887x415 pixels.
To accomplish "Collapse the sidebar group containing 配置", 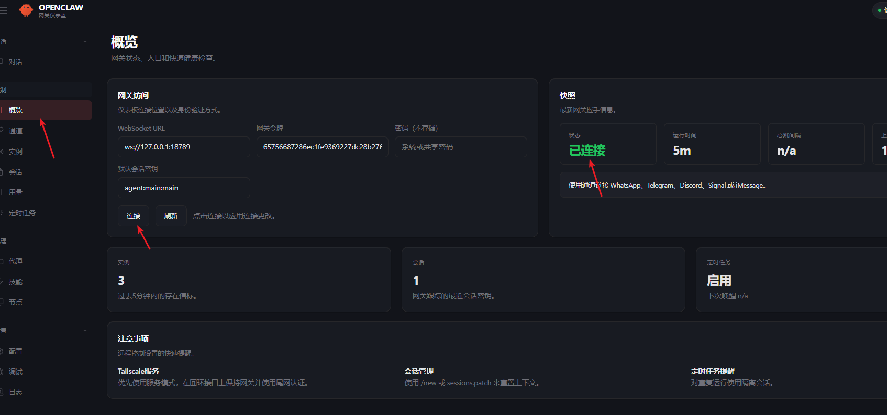I will 85,331.
